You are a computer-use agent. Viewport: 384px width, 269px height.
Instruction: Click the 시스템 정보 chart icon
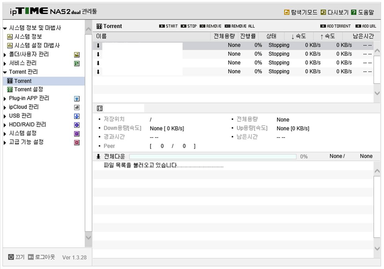coord(10,37)
